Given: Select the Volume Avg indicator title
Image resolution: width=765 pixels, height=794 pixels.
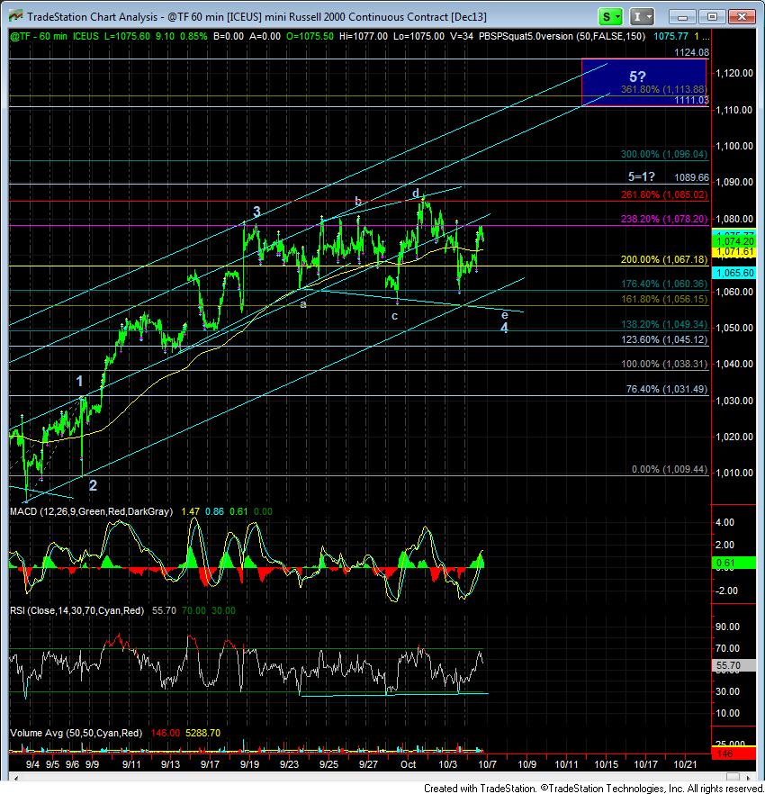Looking at the screenshot, I should [76, 733].
